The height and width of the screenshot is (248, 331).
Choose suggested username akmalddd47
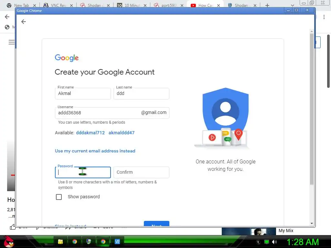[x=122, y=133]
